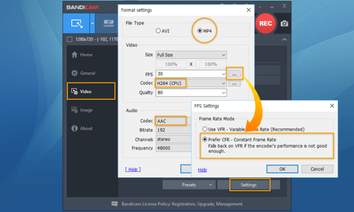Open codec settings with the ellipsis button
The width and height of the screenshot is (354, 212).
[x=234, y=83]
